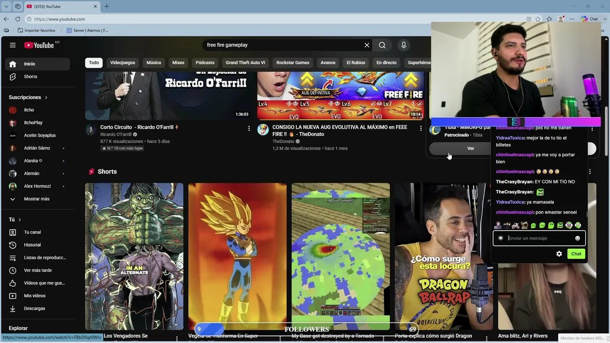Open Importar favoritos bookmark

pos(36,30)
